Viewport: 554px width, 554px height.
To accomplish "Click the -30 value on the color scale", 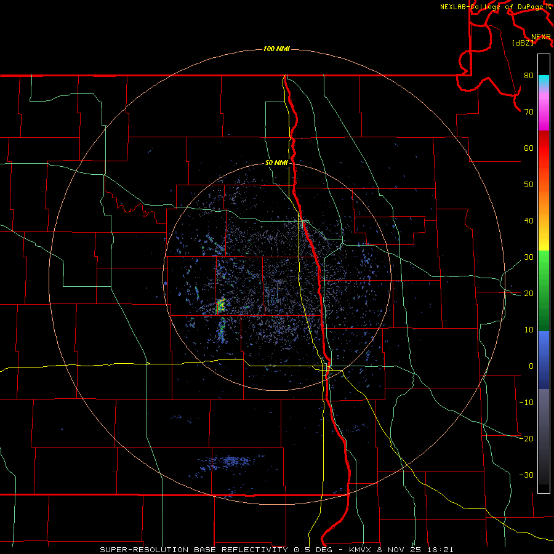I will 526,475.
